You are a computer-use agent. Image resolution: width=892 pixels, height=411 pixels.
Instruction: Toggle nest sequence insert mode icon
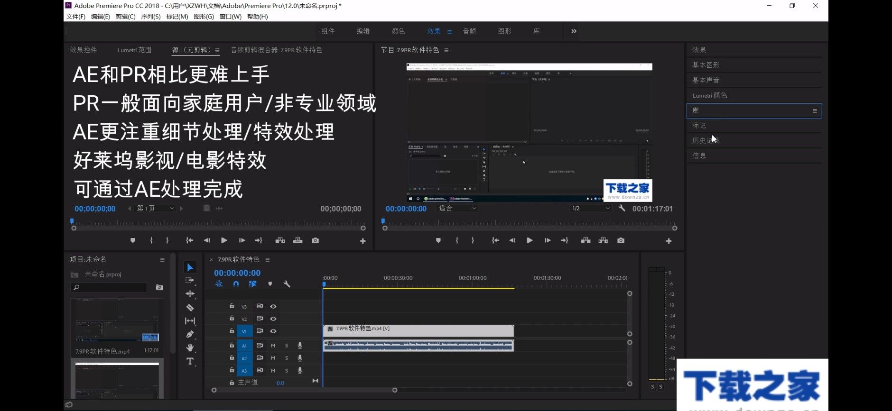pos(219,284)
